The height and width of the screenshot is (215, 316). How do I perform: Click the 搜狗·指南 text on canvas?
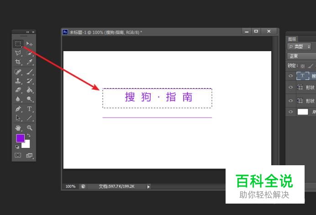[x=158, y=97]
